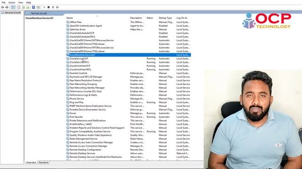Click the Pause Service toolbar icon
302x169 pixels.
click(x=53, y=8)
